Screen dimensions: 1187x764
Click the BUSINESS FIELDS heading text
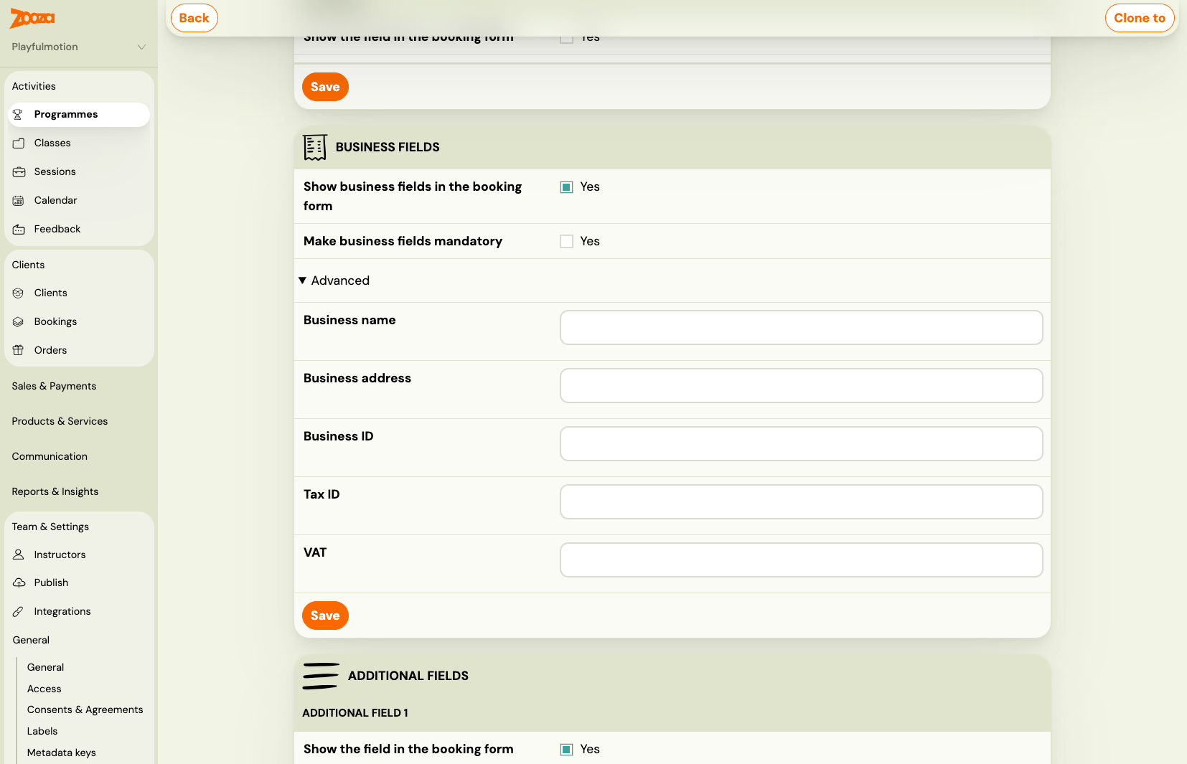(388, 147)
